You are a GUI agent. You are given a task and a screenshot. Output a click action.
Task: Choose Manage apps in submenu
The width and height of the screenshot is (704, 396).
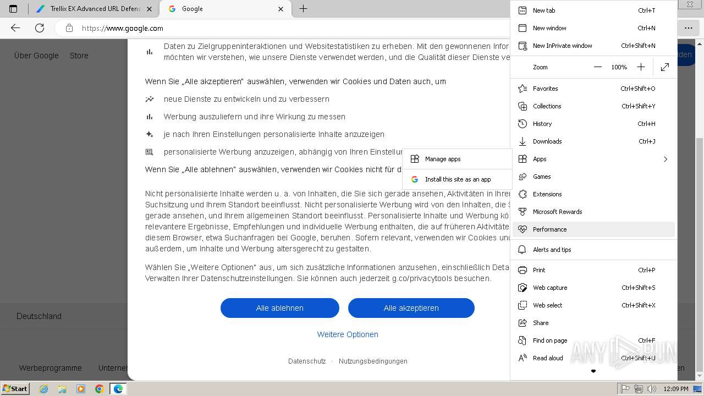458,159
